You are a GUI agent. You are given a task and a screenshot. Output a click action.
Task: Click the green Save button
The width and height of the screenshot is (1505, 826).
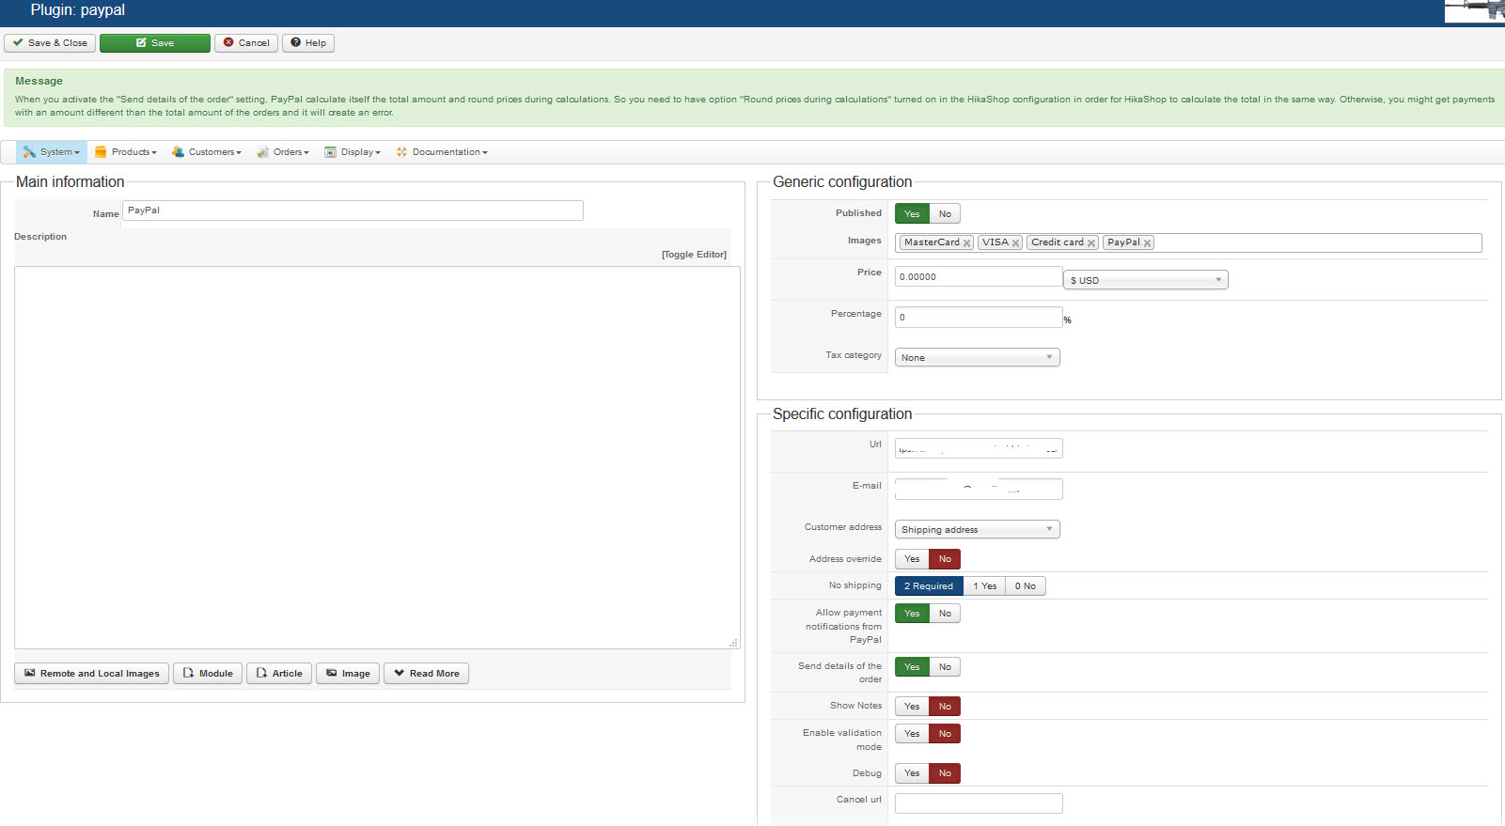[155, 43]
